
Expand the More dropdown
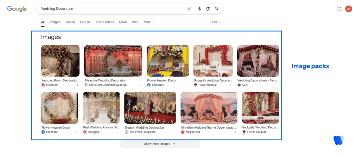(x=148, y=22)
